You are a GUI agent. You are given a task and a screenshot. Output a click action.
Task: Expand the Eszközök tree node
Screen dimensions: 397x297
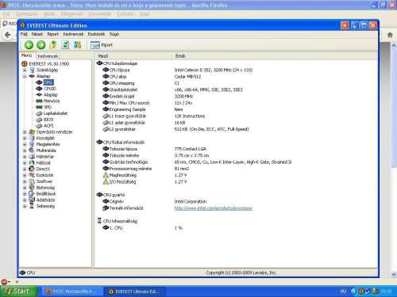(x=25, y=175)
